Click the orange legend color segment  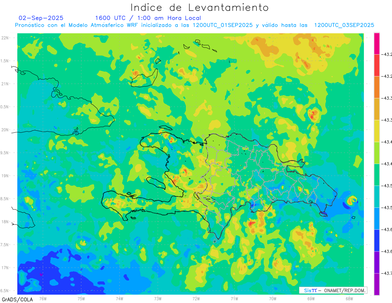(377, 87)
